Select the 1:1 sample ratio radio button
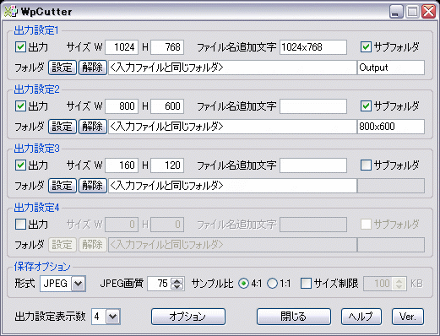 [x=272, y=284]
